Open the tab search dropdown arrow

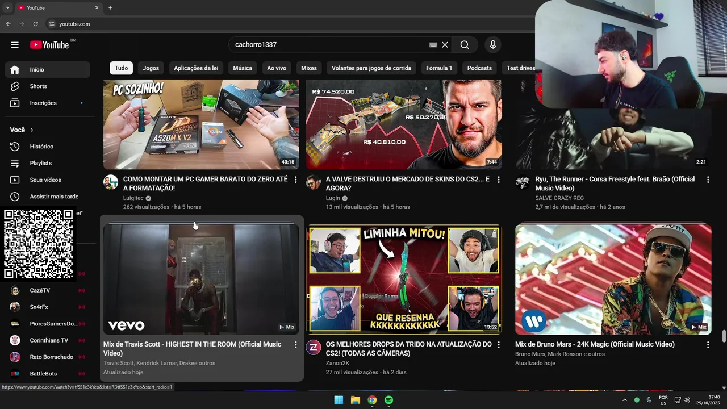point(7,8)
